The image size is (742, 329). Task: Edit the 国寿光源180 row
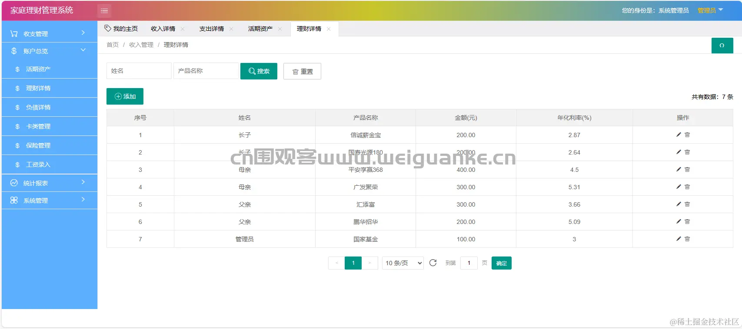tap(679, 152)
